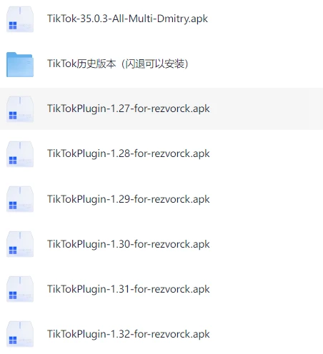This screenshot has height=354, width=323.
Task: Click the TikTok-35.0.3-All-Multi-Dmitry.apk file icon
Action: pyautogui.click(x=20, y=19)
